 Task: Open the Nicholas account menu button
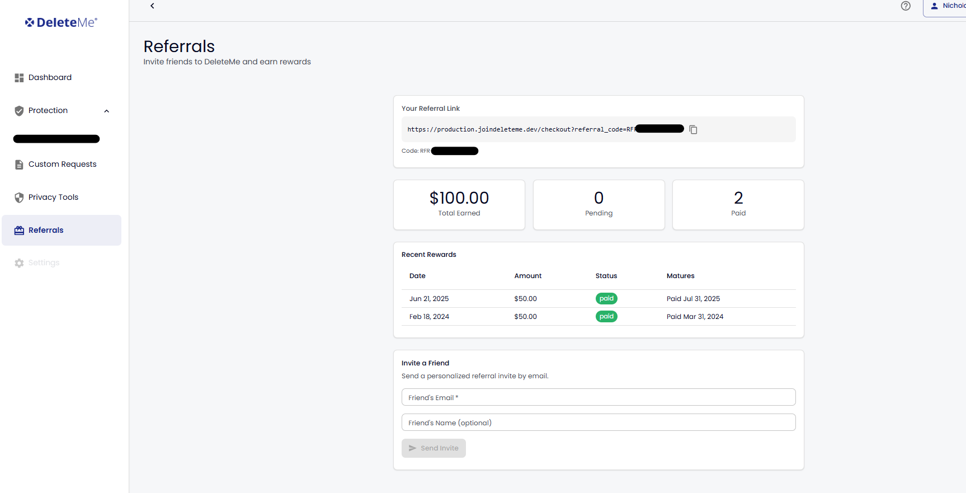pos(945,7)
